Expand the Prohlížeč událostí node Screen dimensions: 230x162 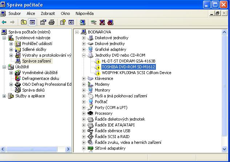[x=11, y=44]
